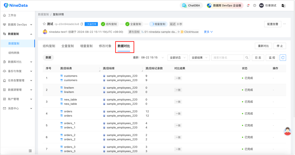The height and width of the screenshot is (155, 295).
Task: Open the 全部状态 dropdown
Action: pyautogui.click(x=178, y=58)
